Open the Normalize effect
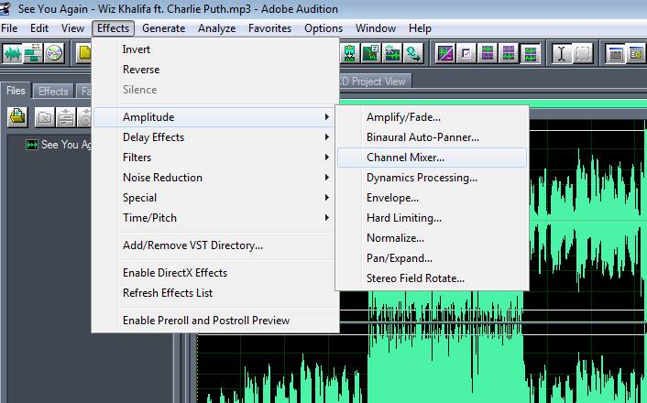This screenshot has width=647, height=403. click(x=432, y=238)
